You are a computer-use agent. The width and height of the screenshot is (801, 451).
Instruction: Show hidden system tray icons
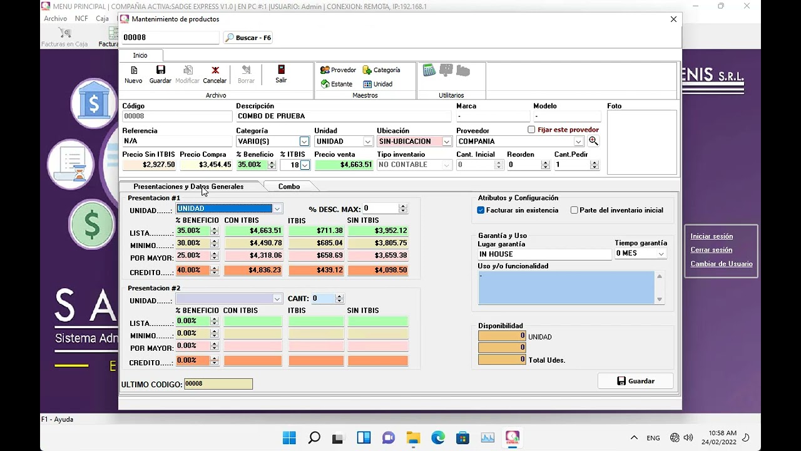pos(634,438)
